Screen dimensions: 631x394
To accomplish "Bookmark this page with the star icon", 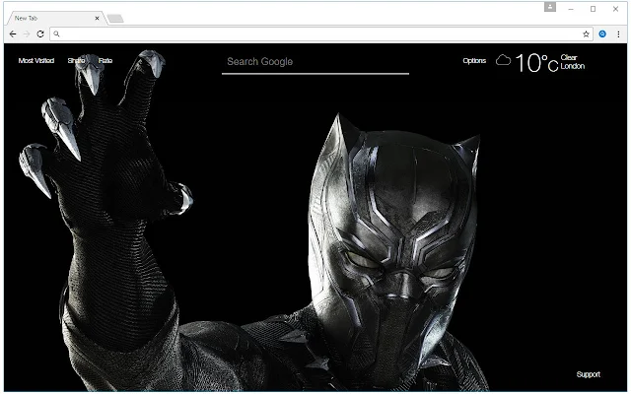I will (x=586, y=34).
